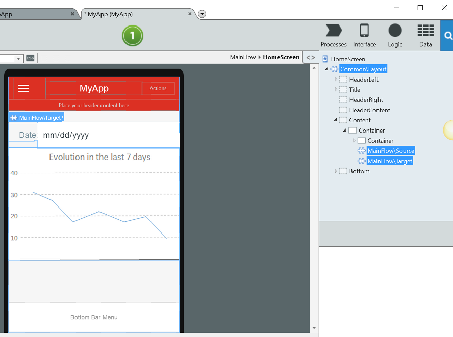Click the Actions button in the header
This screenshot has width=453, height=337.
tap(158, 88)
